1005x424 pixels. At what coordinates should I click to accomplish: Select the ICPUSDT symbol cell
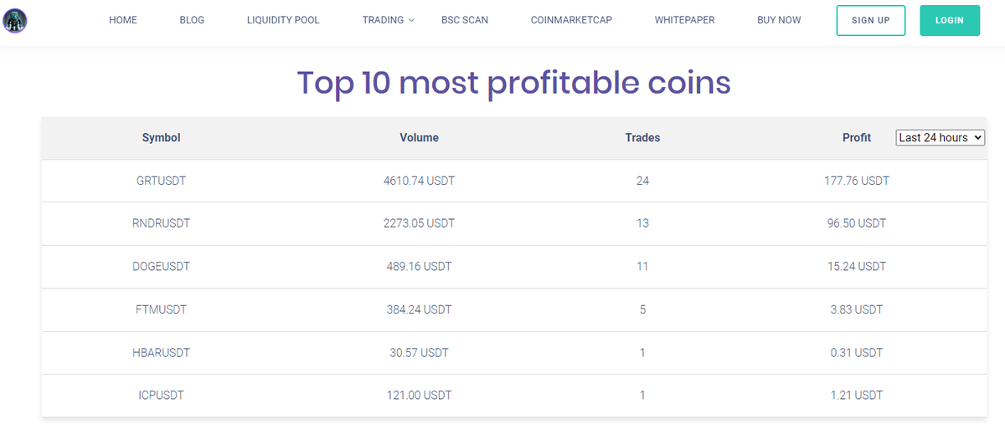click(161, 396)
